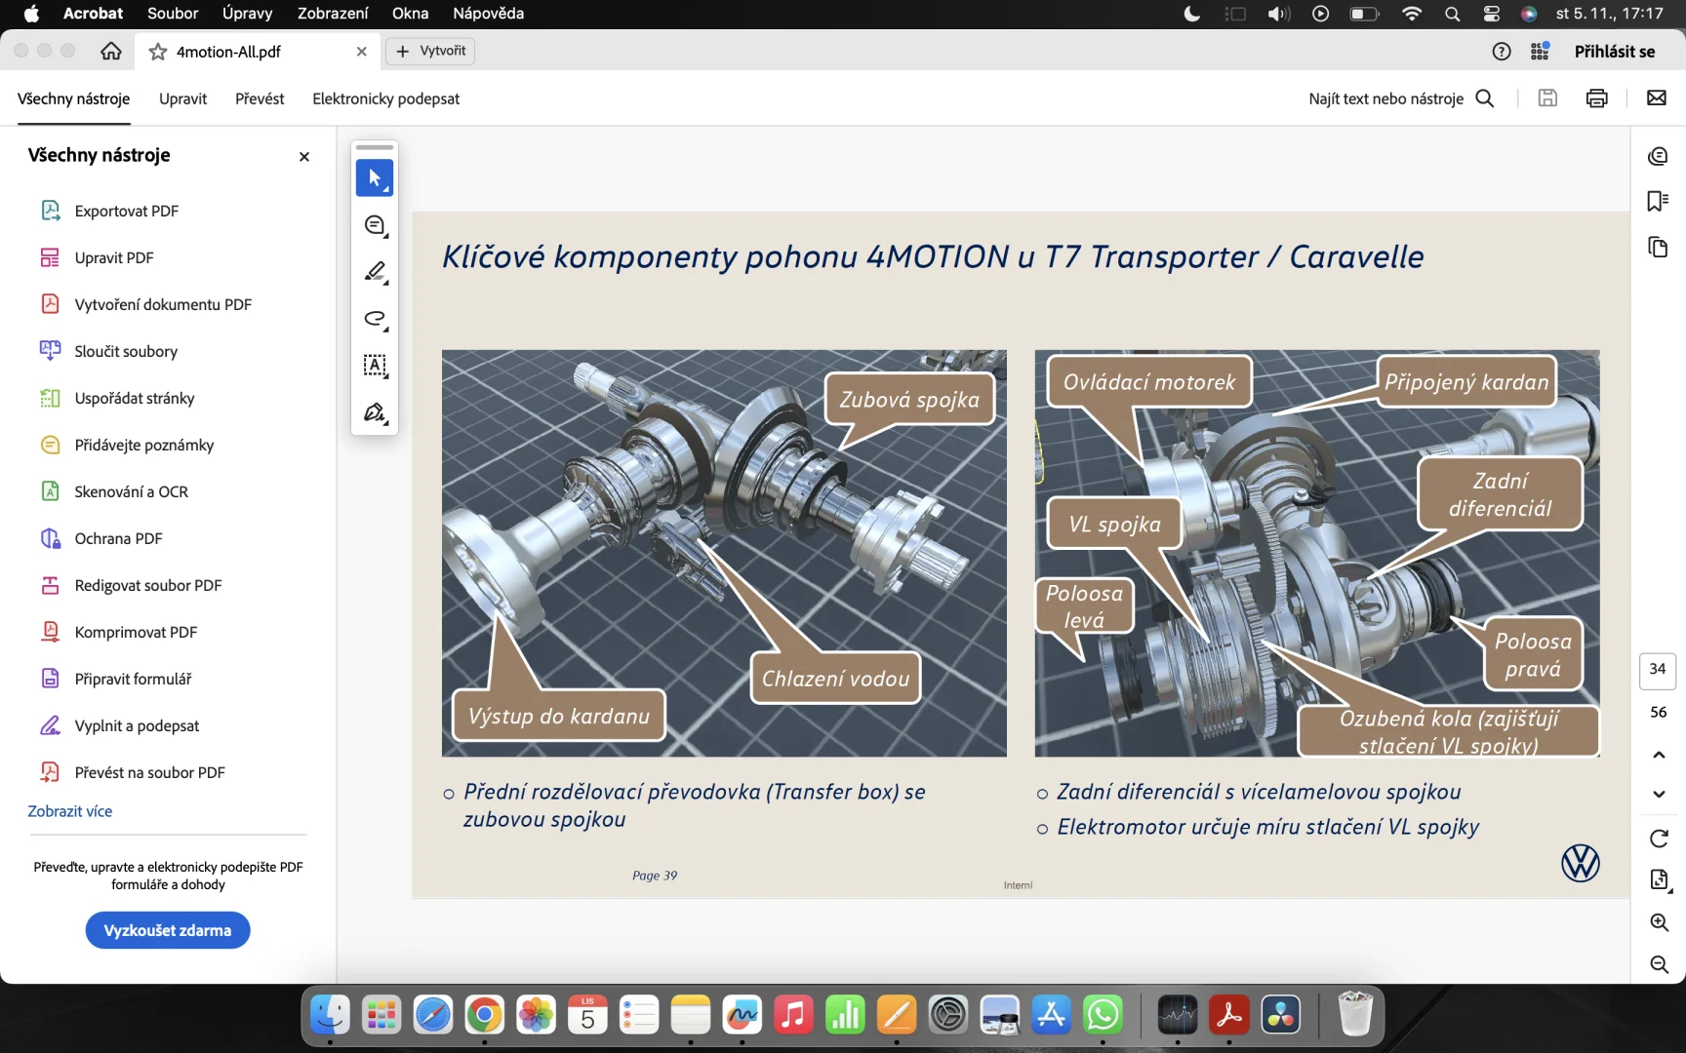The image size is (1686, 1053).
Task: Open macOS Control Center toggles
Action: click(1491, 14)
